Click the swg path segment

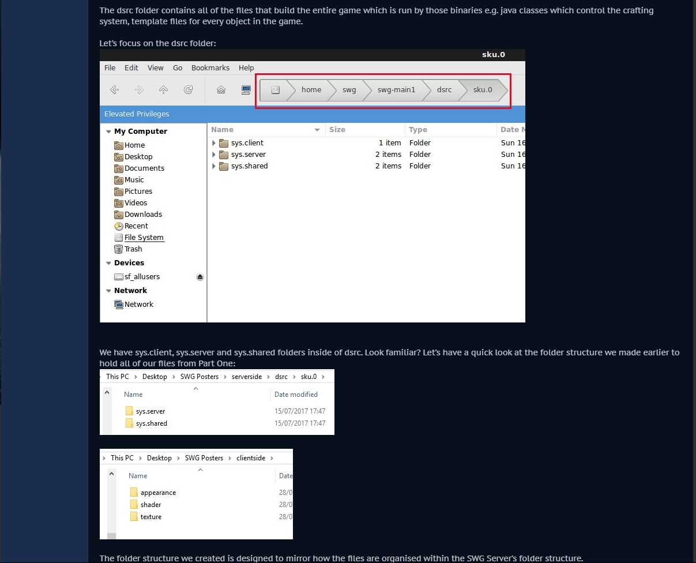(349, 89)
